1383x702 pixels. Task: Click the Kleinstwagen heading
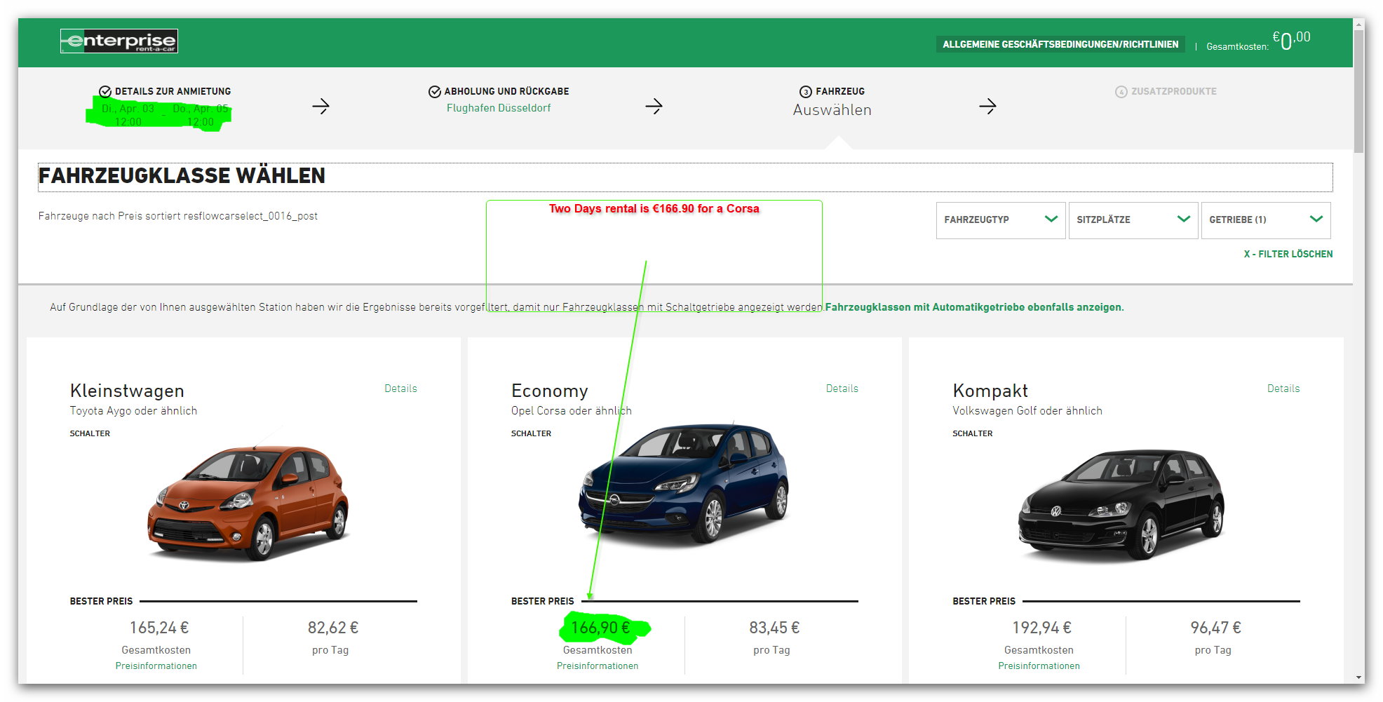[x=127, y=391]
